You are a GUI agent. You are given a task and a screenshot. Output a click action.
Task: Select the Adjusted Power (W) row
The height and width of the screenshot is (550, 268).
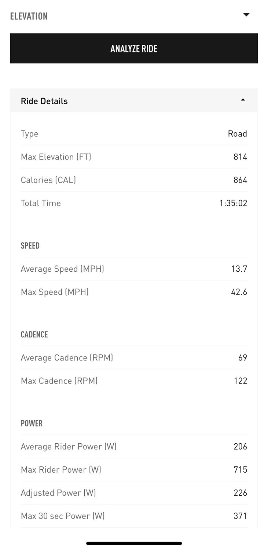[134, 493]
